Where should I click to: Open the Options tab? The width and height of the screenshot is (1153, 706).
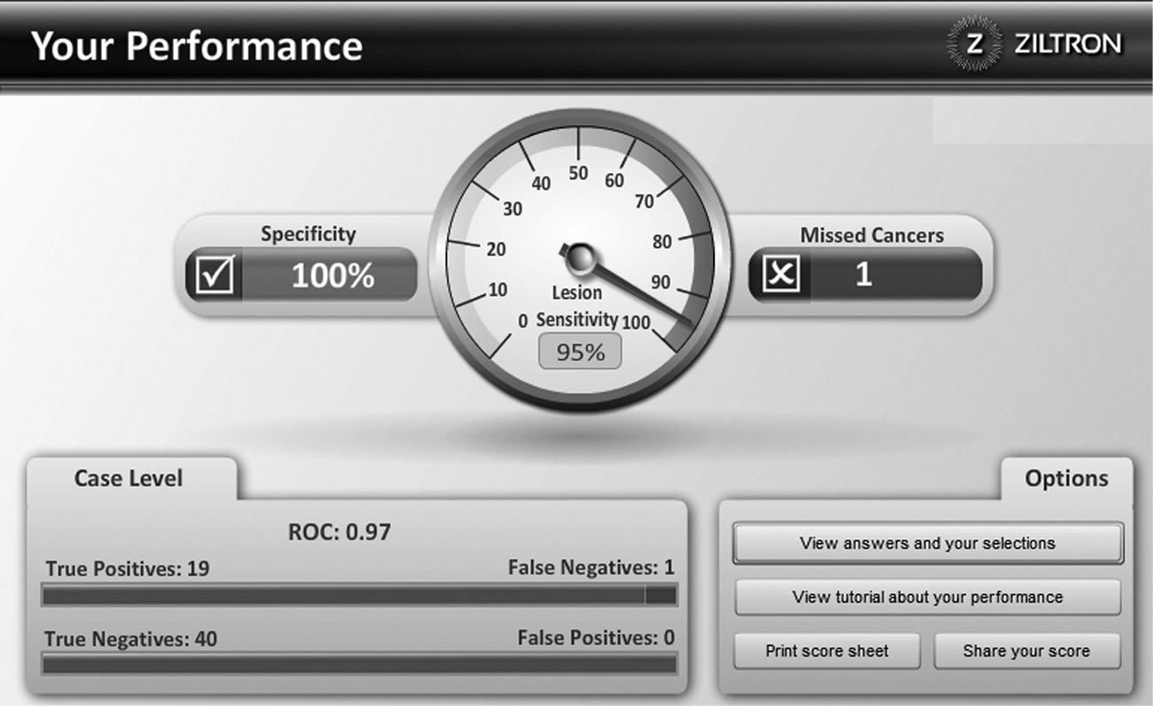point(1066,479)
